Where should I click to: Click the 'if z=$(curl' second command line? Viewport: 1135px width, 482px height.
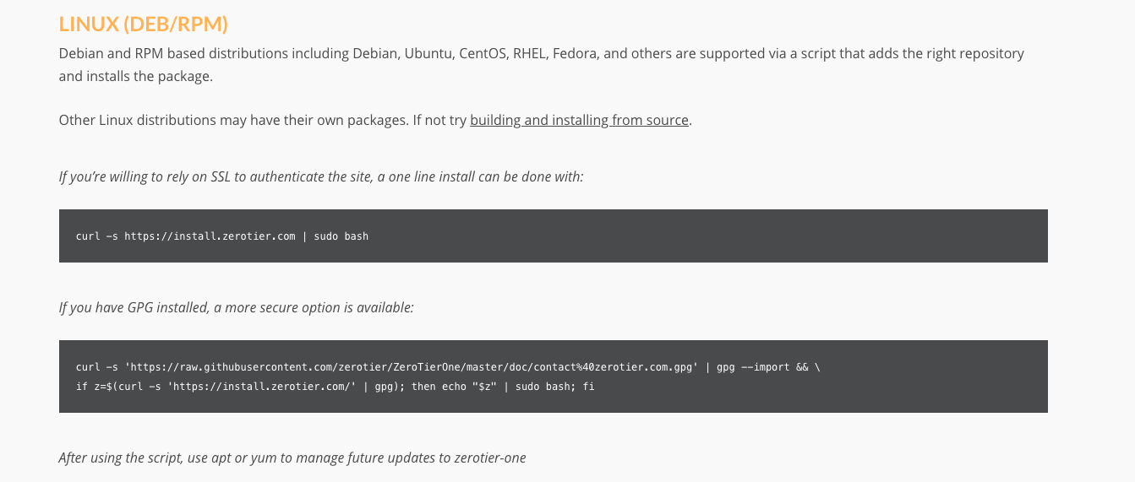point(336,387)
